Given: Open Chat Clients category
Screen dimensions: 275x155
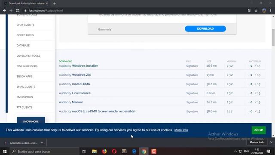Looking at the screenshot, I should pos(25,25).
